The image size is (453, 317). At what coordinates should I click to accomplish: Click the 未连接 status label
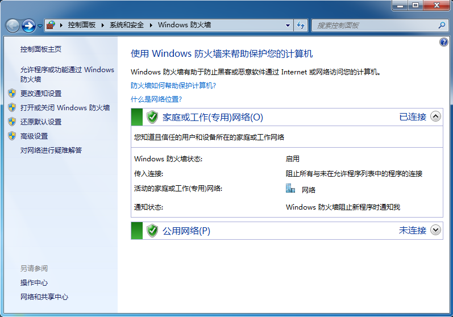tap(413, 231)
